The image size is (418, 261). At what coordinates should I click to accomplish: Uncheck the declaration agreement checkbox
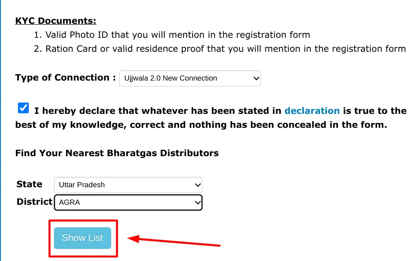click(x=23, y=108)
